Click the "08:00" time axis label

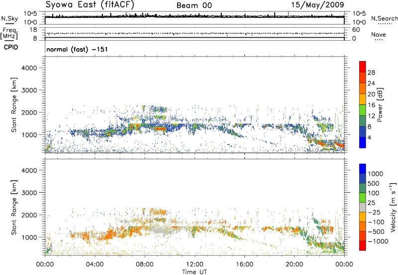coord(145,265)
